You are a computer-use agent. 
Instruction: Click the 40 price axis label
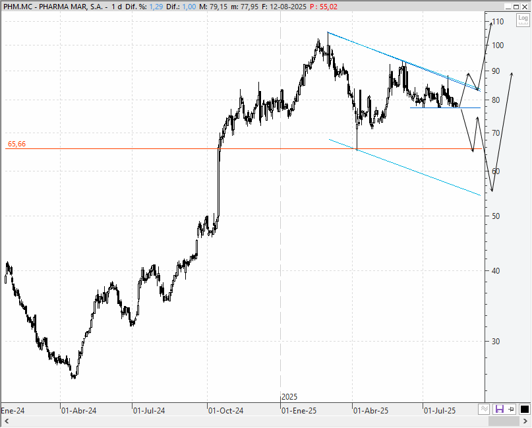coord(496,270)
